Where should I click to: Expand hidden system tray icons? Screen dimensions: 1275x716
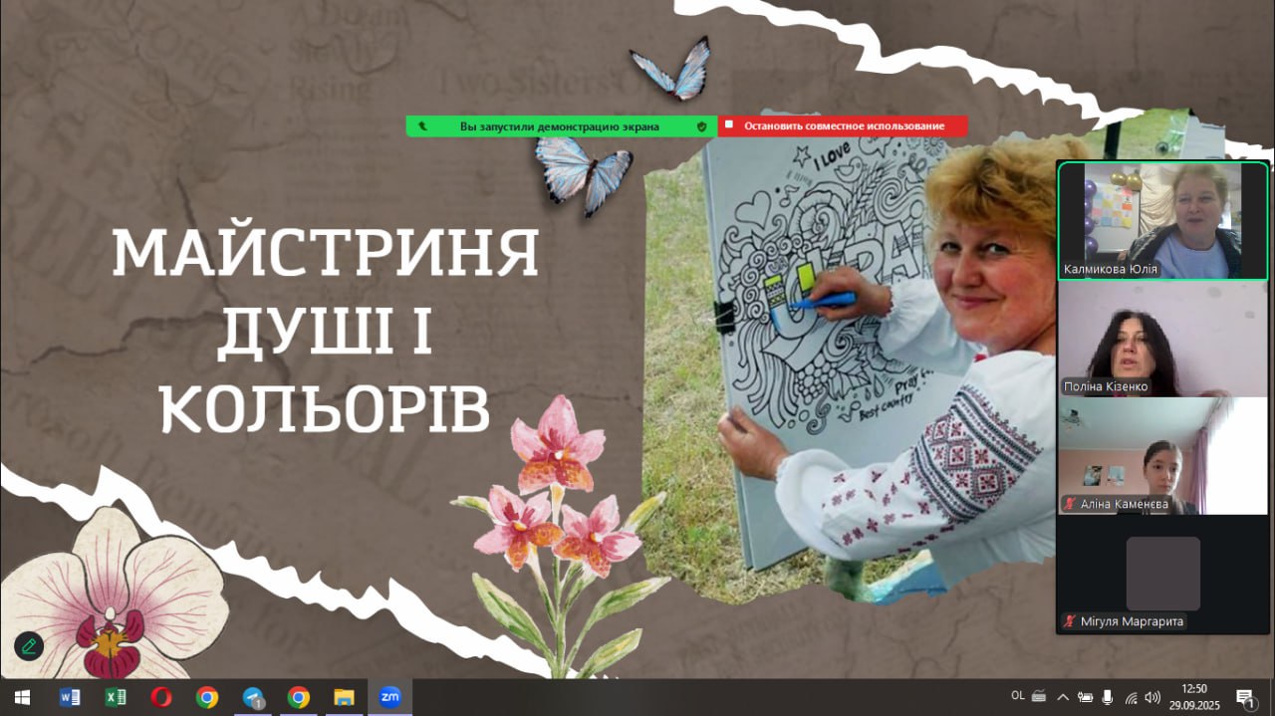[x=1063, y=697]
